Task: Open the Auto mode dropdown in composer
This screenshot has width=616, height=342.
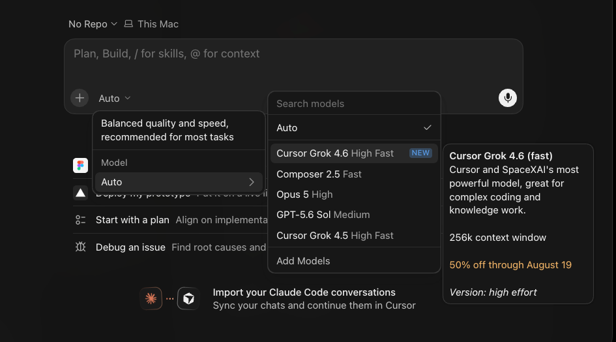Action: (114, 99)
